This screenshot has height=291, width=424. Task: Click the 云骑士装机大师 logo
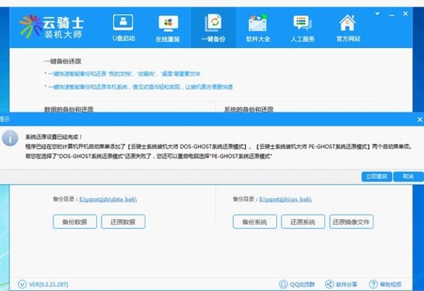pos(52,26)
